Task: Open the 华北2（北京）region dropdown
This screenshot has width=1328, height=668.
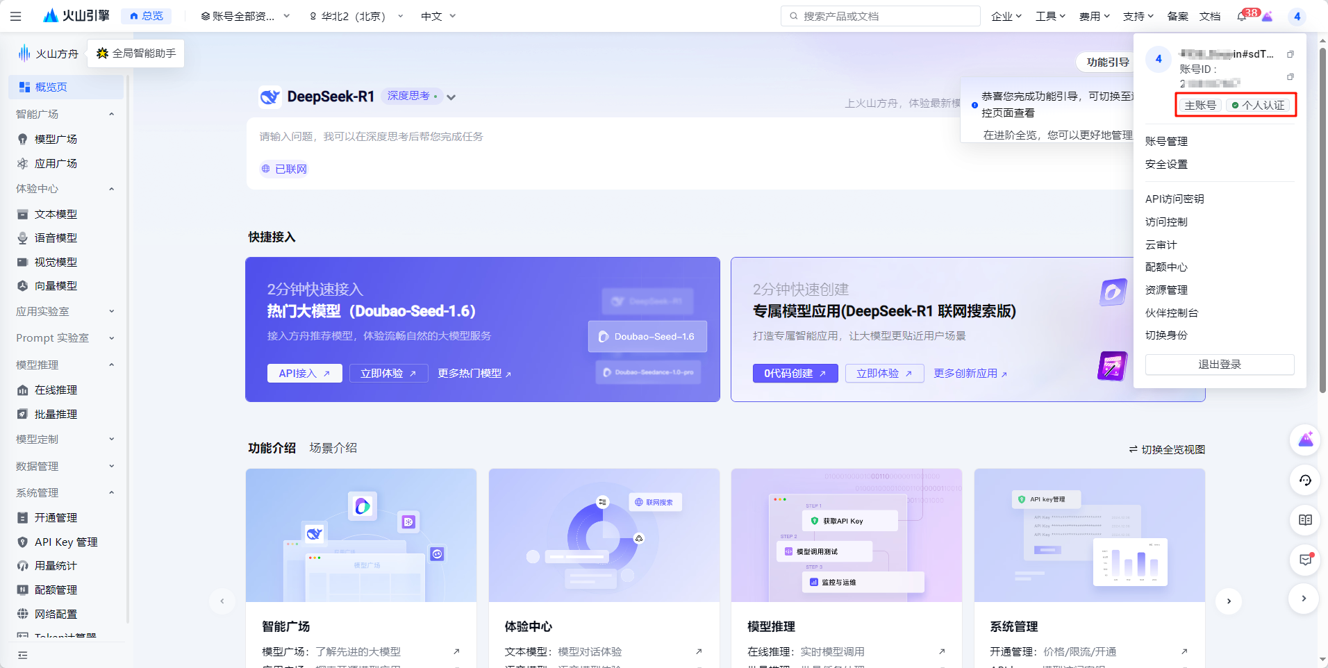Action: coord(356,16)
